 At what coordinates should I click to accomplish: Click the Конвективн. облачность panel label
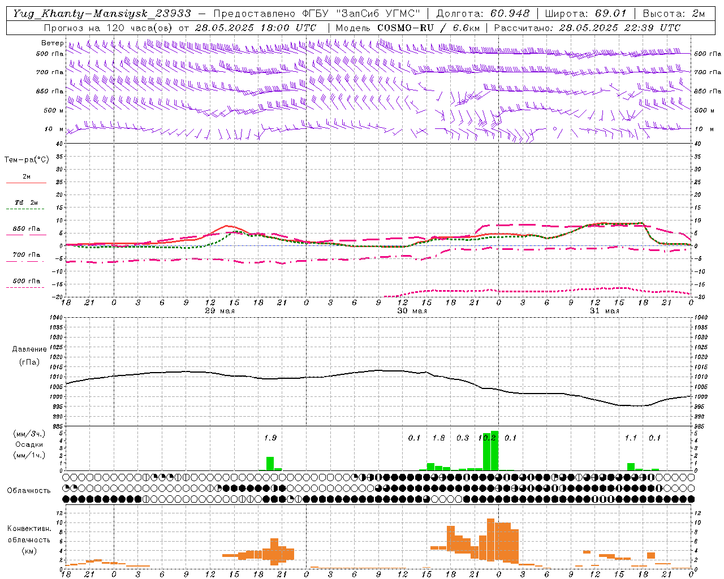pos(29,539)
